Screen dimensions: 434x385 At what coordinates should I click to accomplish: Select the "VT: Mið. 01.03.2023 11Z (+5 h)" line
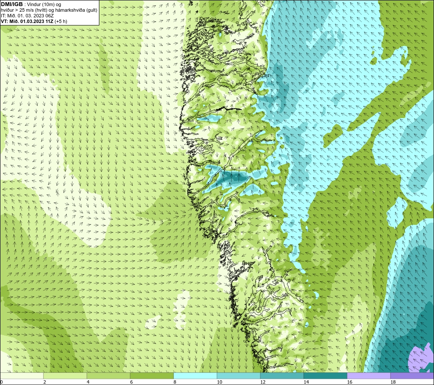pyautogui.click(x=34, y=21)
